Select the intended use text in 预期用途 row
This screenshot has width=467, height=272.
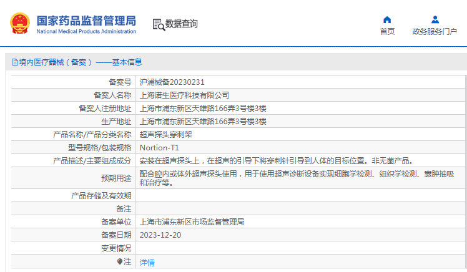[x=297, y=178]
